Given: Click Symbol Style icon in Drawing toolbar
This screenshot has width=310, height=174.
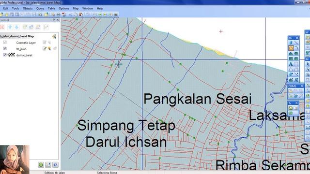Looking at the screenshot, I should point(291,74).
